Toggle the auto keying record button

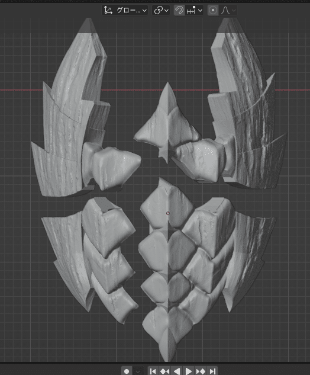click(127, 371)
